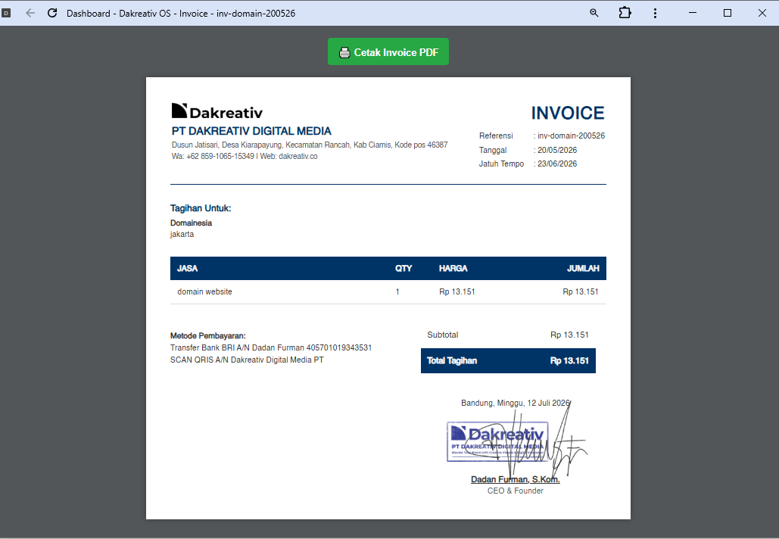Click the app favicon in title bar
Viewport: 779px width, 539px height.
pyautogui.click(x=7, y=14)
